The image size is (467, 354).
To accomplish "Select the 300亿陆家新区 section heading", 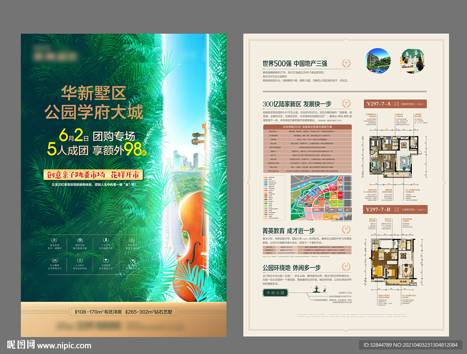I will tap(296, 103).
